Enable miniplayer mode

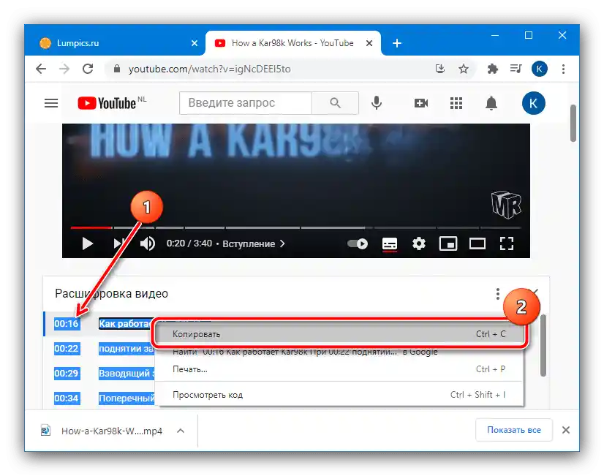pos(448,243)
